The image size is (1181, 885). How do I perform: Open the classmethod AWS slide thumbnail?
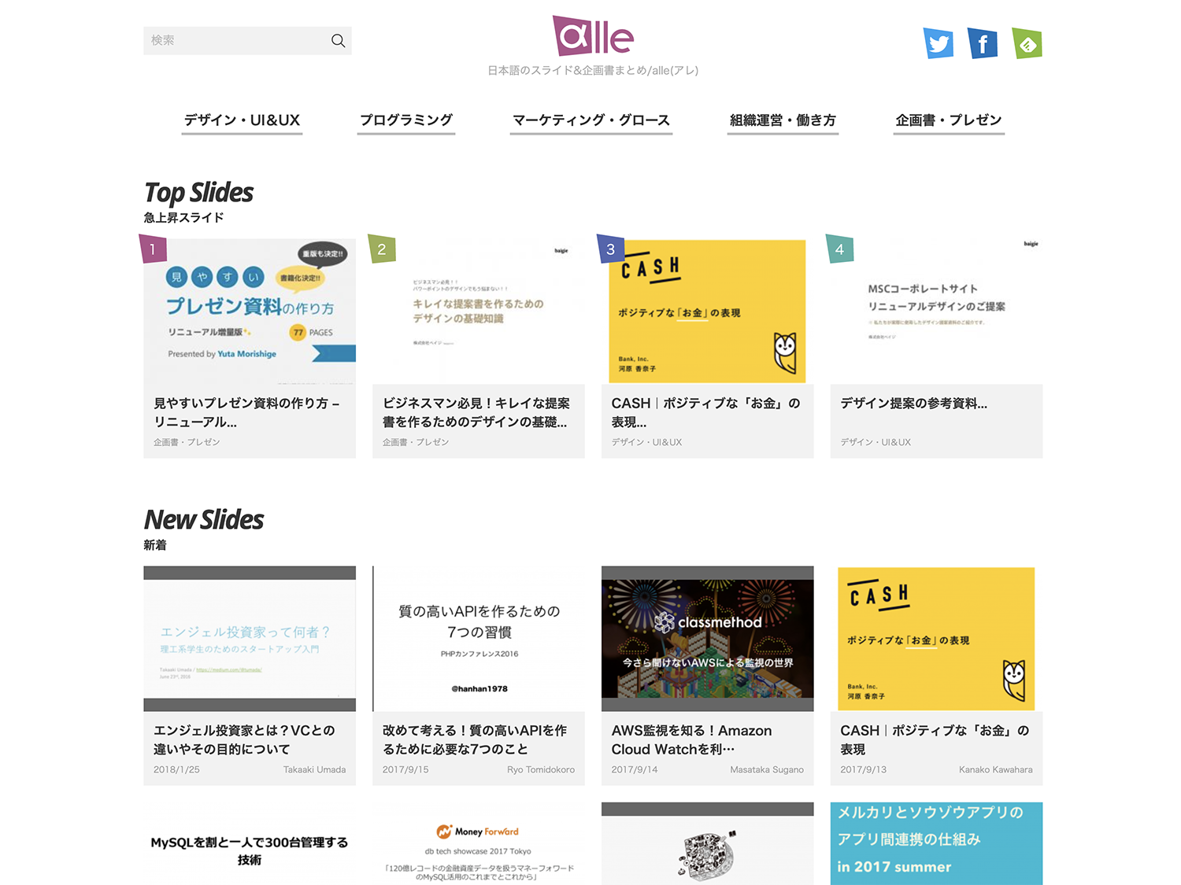[708, 639]
